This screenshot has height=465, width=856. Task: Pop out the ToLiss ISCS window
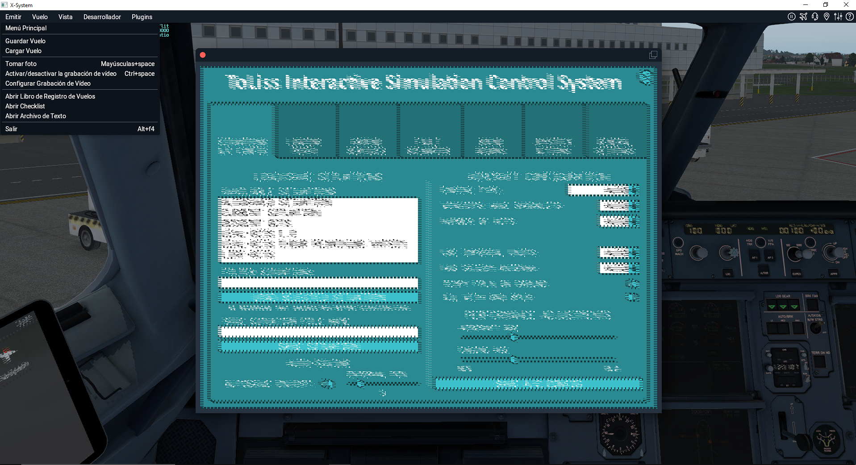click(653, 55)
